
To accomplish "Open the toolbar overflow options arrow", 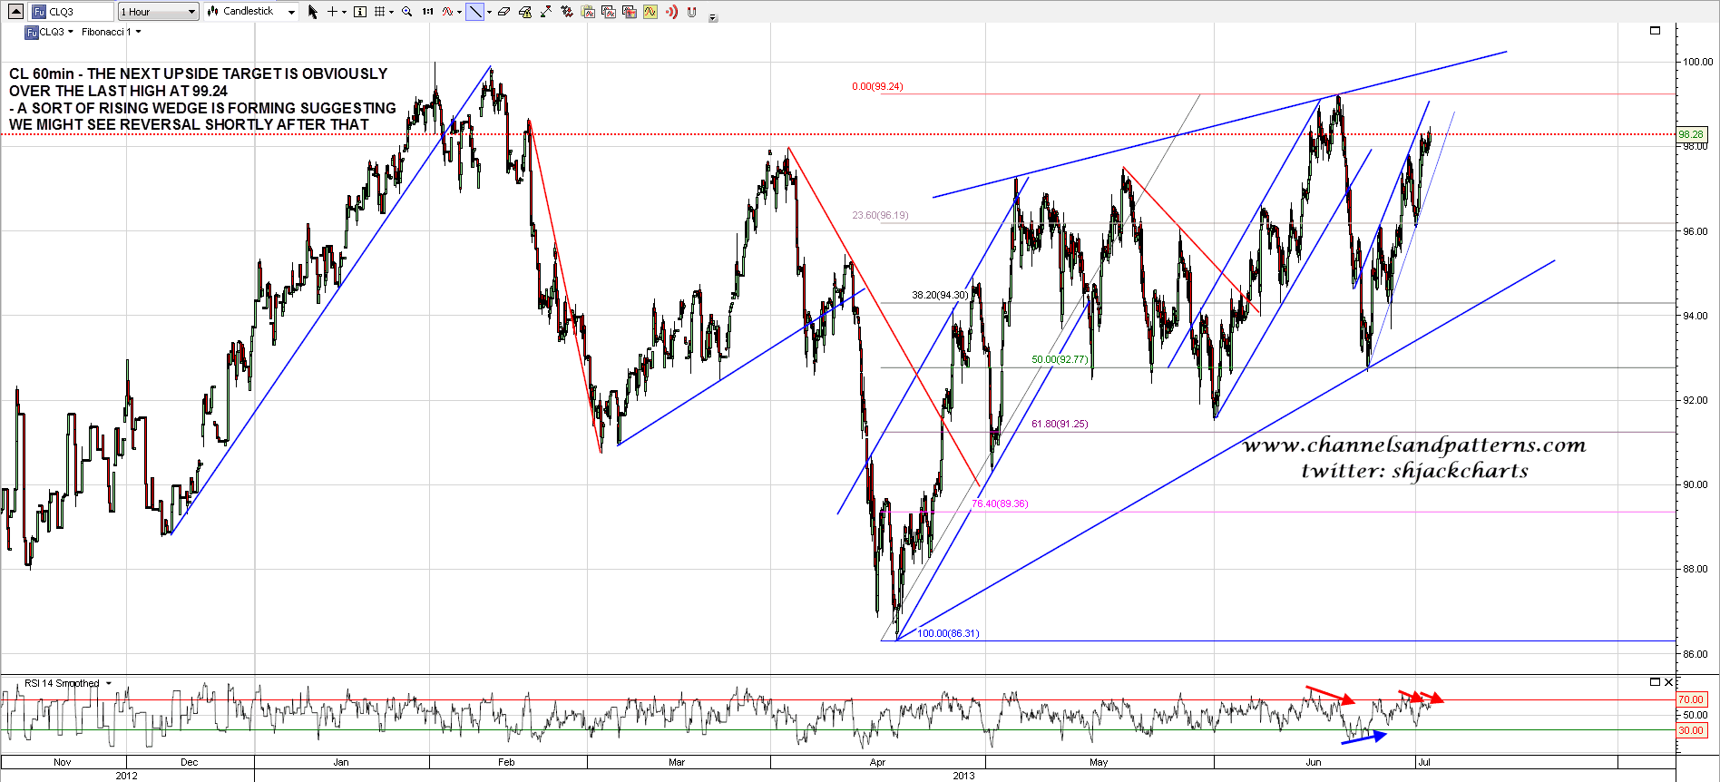I will [x=713, y=17].
